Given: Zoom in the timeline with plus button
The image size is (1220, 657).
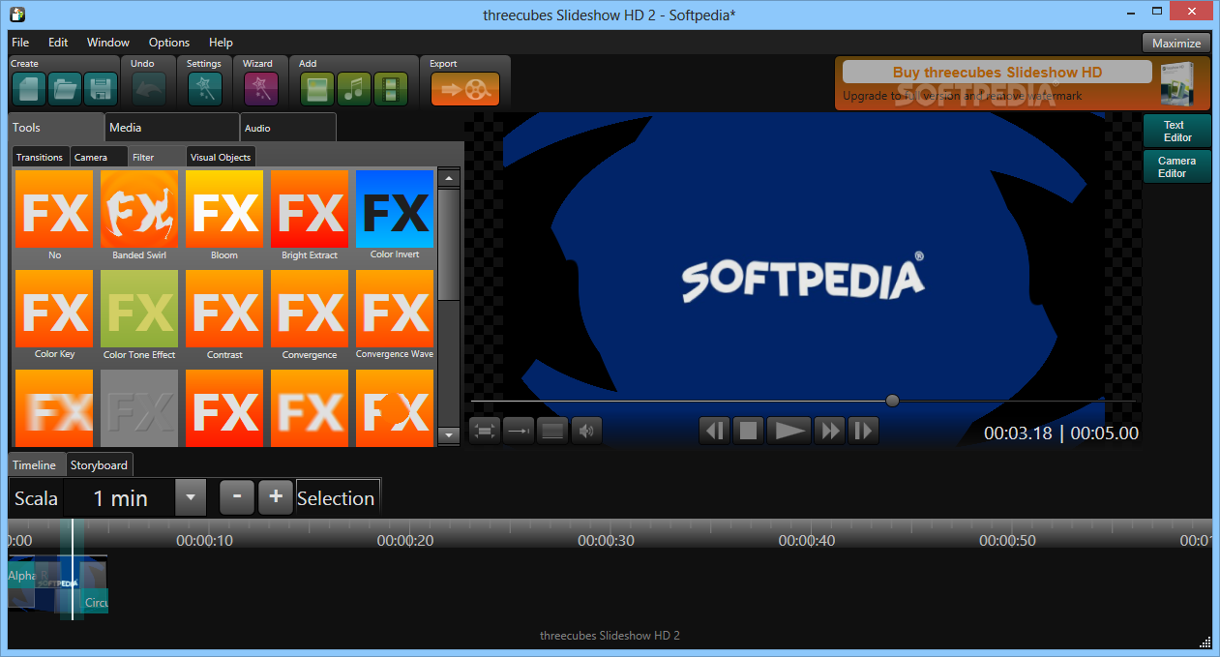Looking at the screenshot, I should (276, 497).
